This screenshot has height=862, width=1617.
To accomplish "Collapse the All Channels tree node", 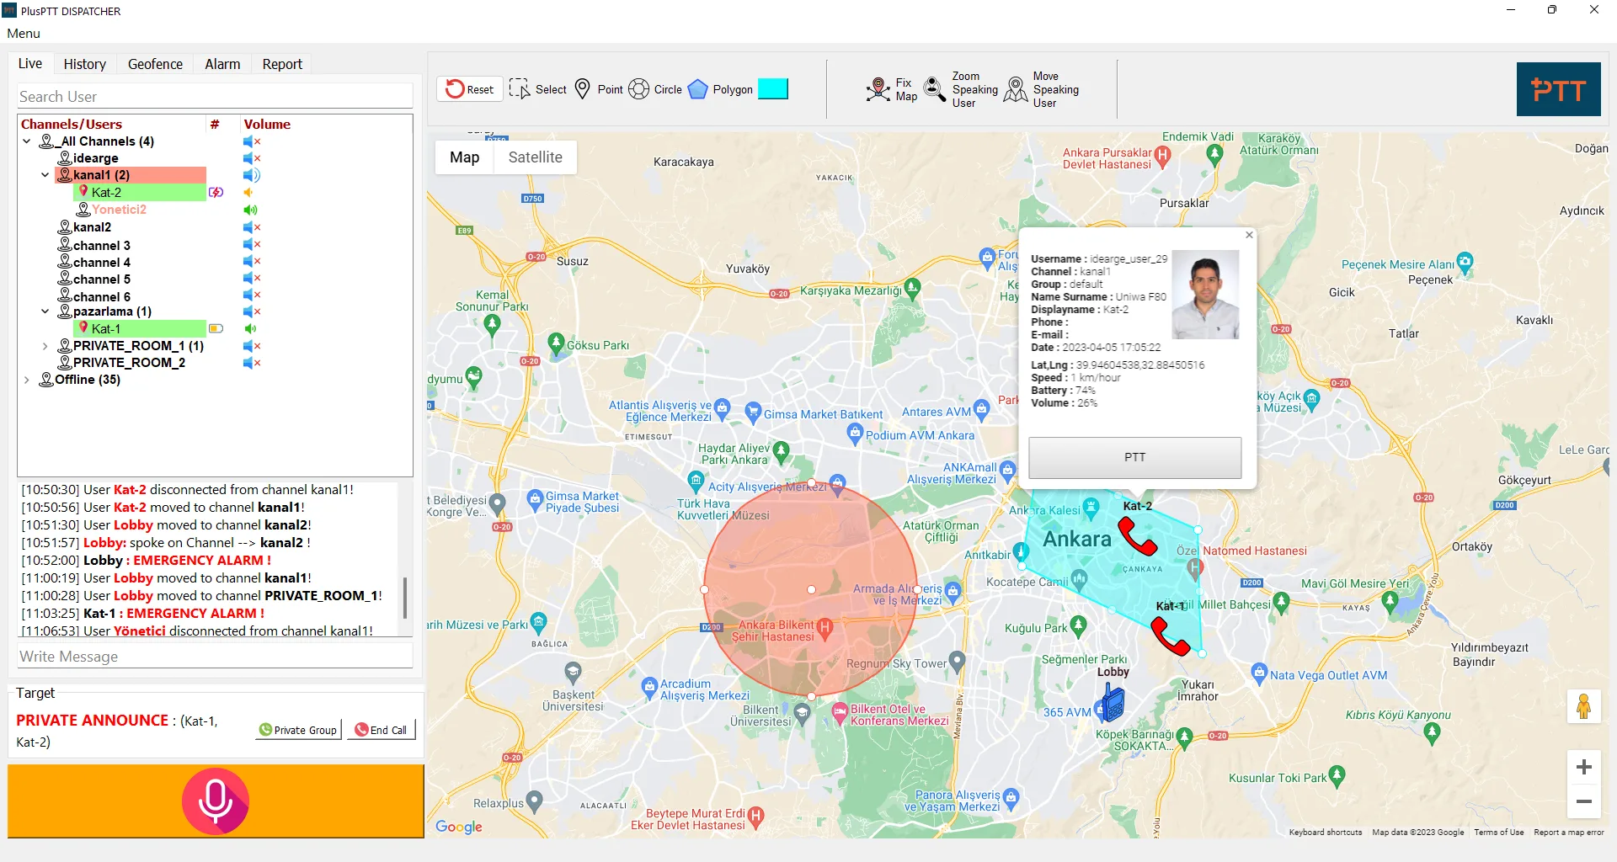I will [27, 141].
